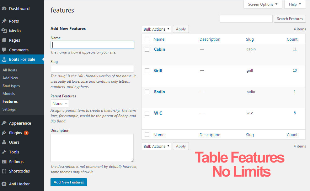This screenshot has width=310, height=191.
Task: Expand the Help panel
Action: [295, 4]
